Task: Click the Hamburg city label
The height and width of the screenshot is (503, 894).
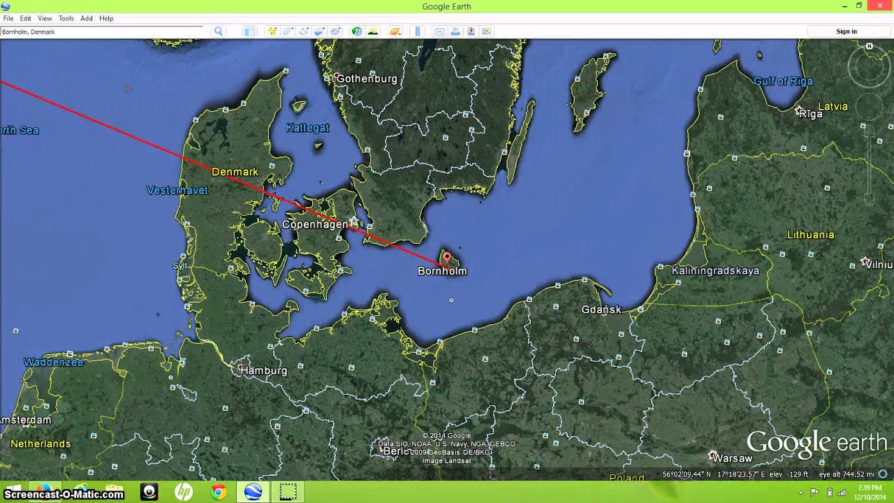Action: coord(263,371)
